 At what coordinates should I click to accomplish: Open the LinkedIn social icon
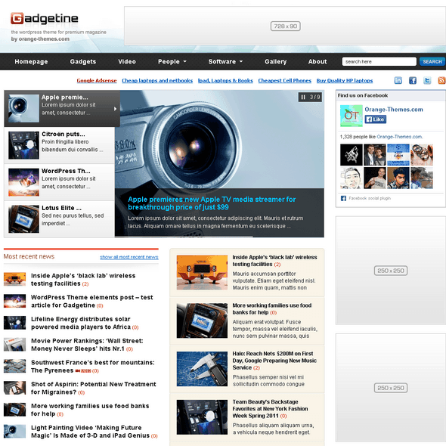click(398, 80)
